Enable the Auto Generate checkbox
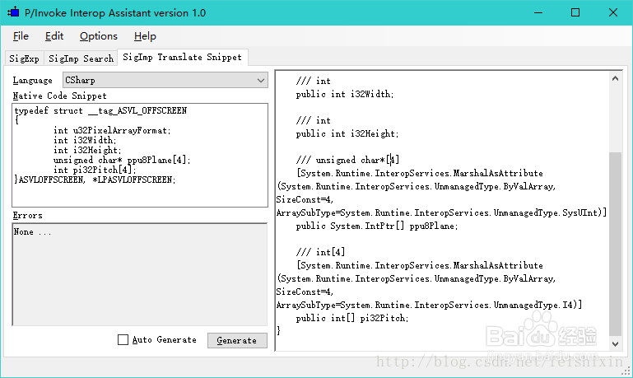The image size is (633, 378). (x=123, y=339)
